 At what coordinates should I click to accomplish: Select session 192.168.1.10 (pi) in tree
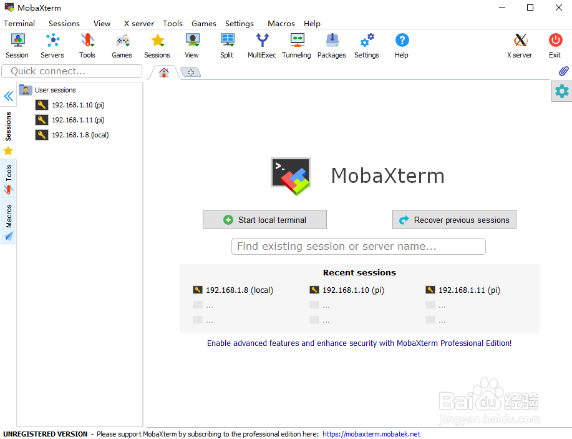pos(70,105)
